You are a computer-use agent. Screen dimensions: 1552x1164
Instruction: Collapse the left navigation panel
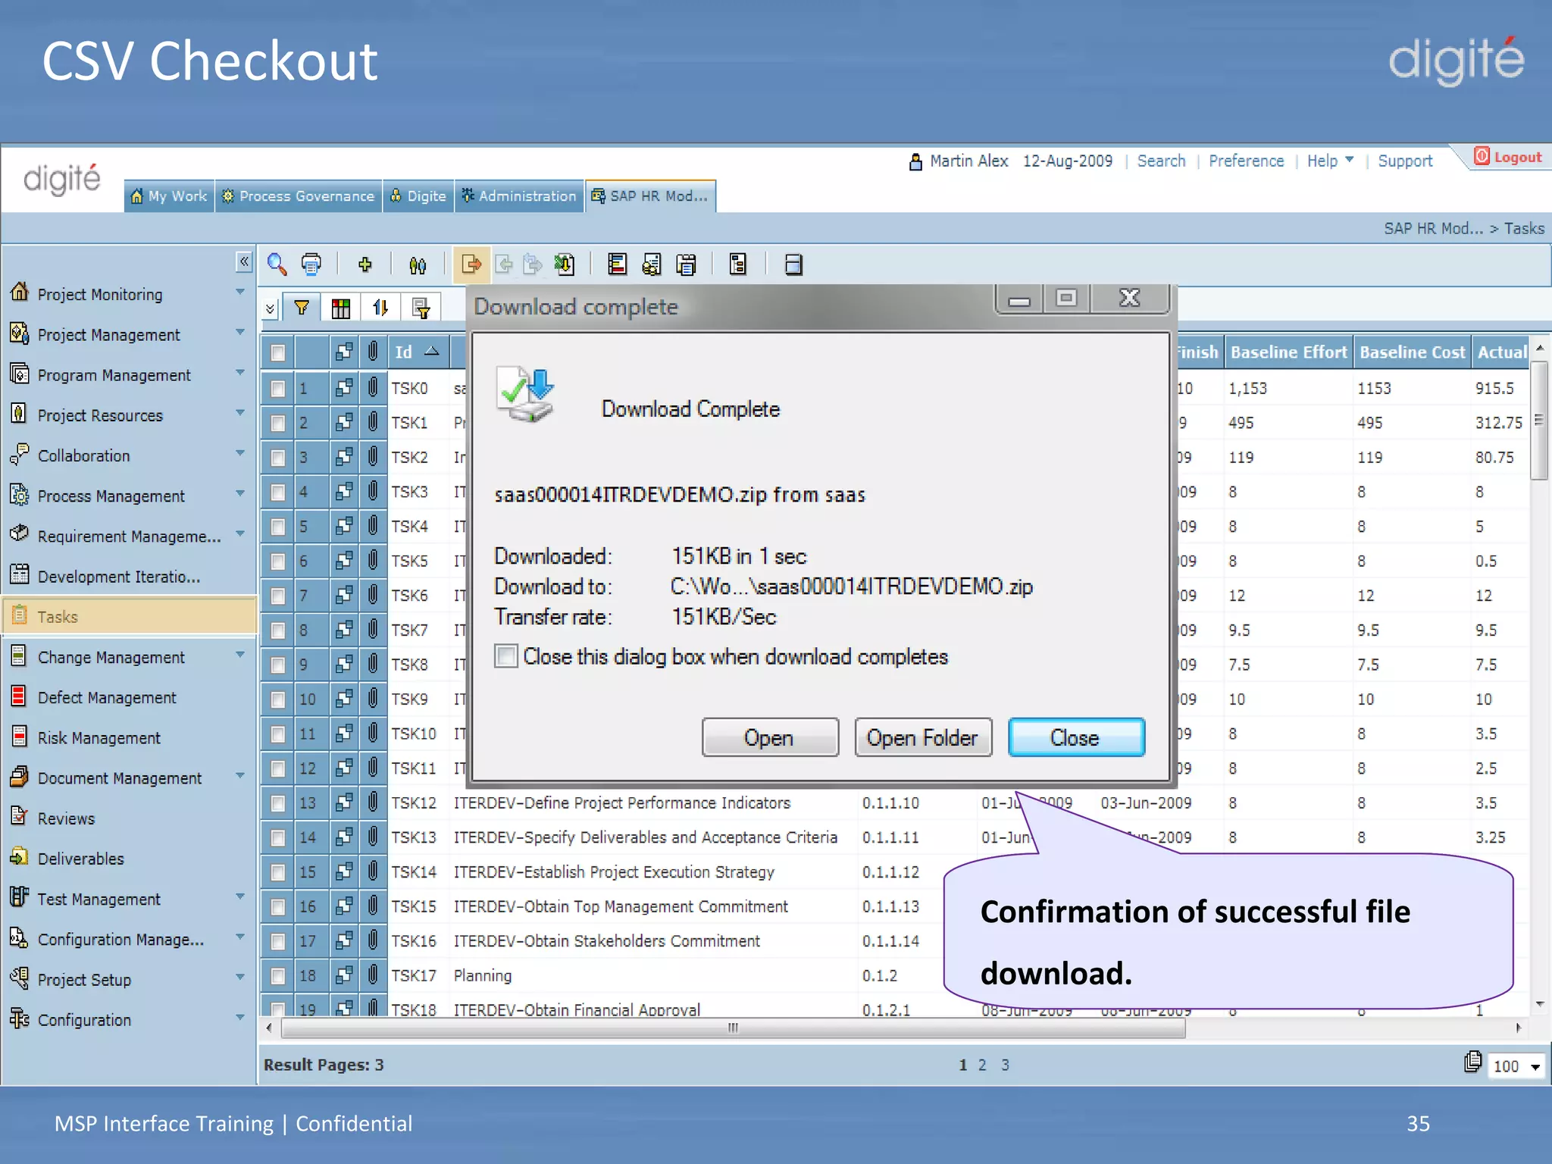click(x=243, y=262)
